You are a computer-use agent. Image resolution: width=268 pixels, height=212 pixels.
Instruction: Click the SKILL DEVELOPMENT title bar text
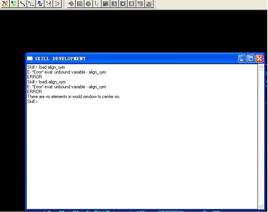(x=60, y=59)
